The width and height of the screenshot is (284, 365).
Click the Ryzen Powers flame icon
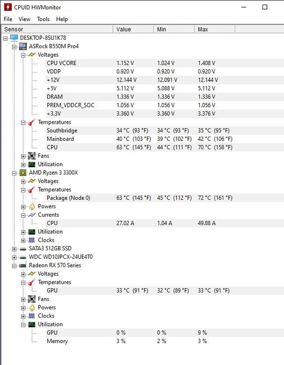(32, 206)
